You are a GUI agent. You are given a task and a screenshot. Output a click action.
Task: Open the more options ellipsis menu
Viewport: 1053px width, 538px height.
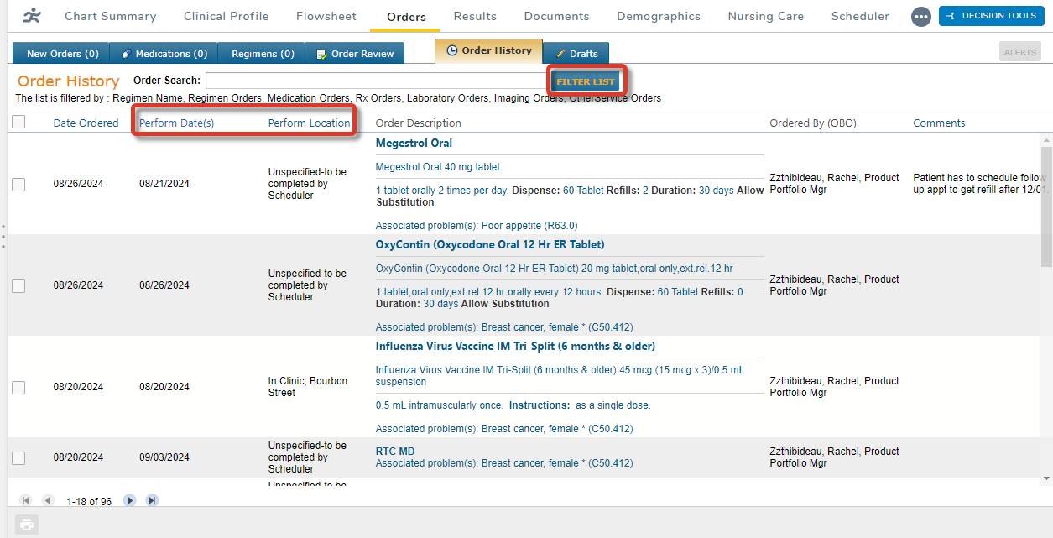click(x=920, y=17)
